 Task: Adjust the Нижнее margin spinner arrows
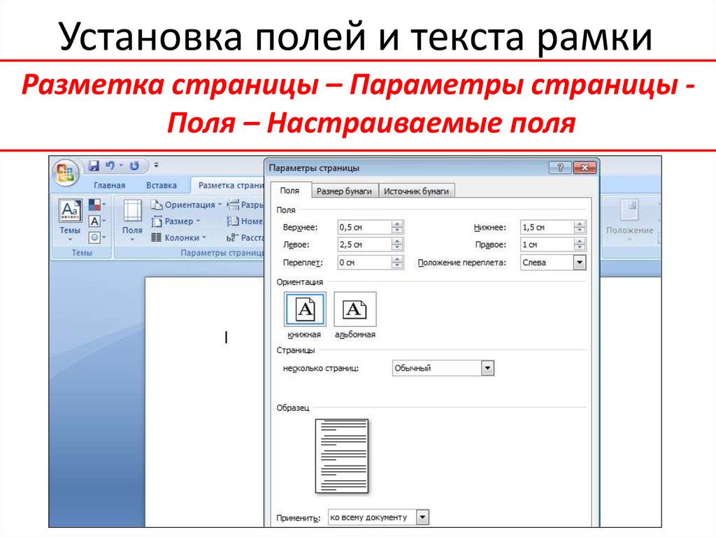pos(580,228)
